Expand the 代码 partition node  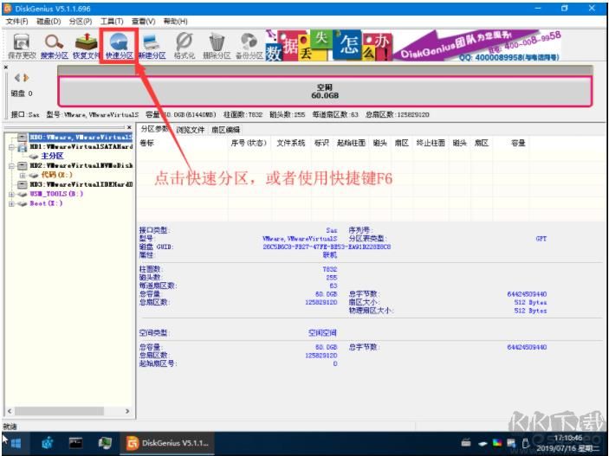pos(23,176)
